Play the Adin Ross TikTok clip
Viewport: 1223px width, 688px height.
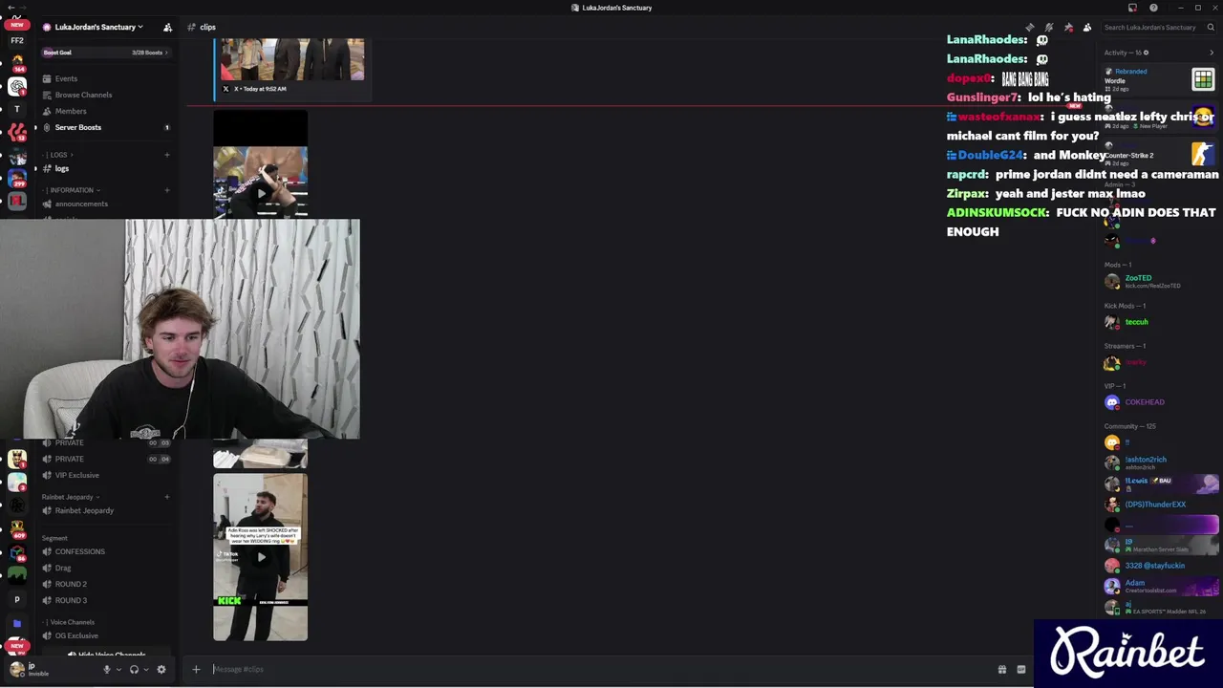click(261, 556)
